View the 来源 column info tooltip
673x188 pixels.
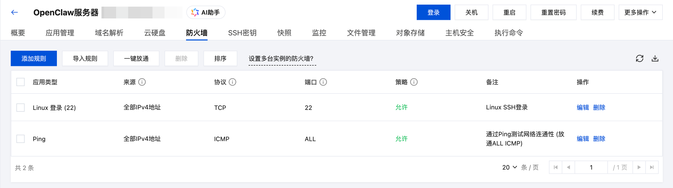142,82
